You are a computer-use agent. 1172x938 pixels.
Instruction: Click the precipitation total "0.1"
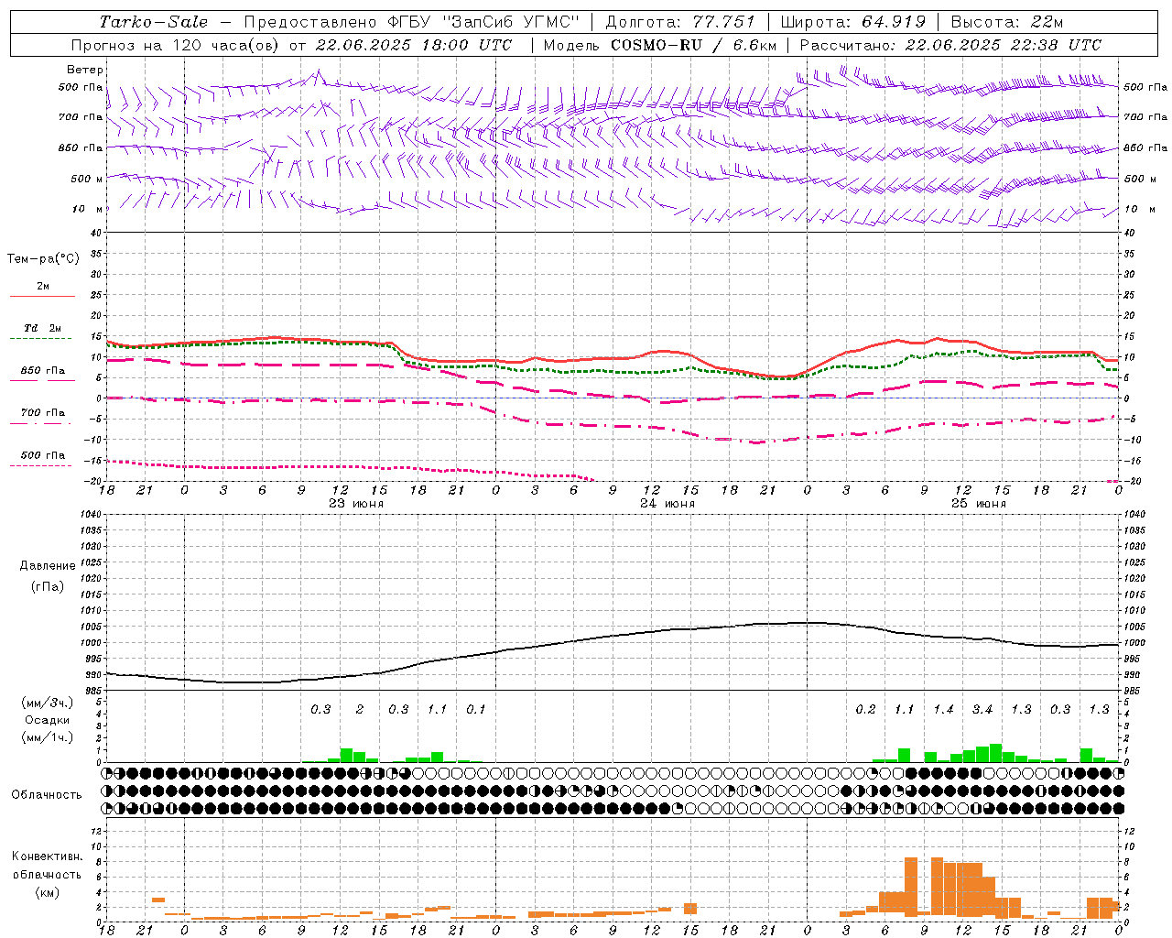(476, 709)
